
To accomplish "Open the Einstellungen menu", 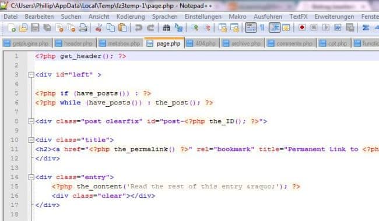I will click(x=203, y=16).
